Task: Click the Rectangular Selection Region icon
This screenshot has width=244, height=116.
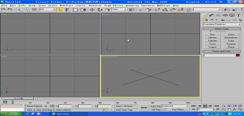Action: [x=76, y=10]
